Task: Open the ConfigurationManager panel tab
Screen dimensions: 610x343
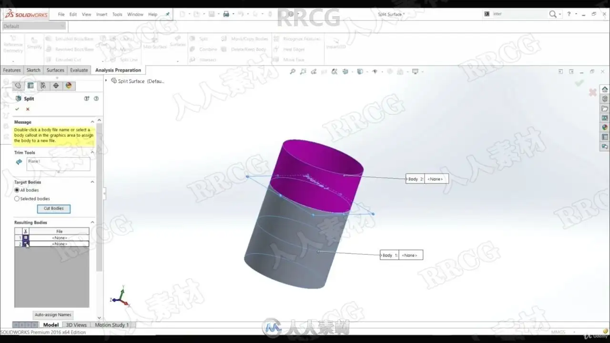Action: 43,86
